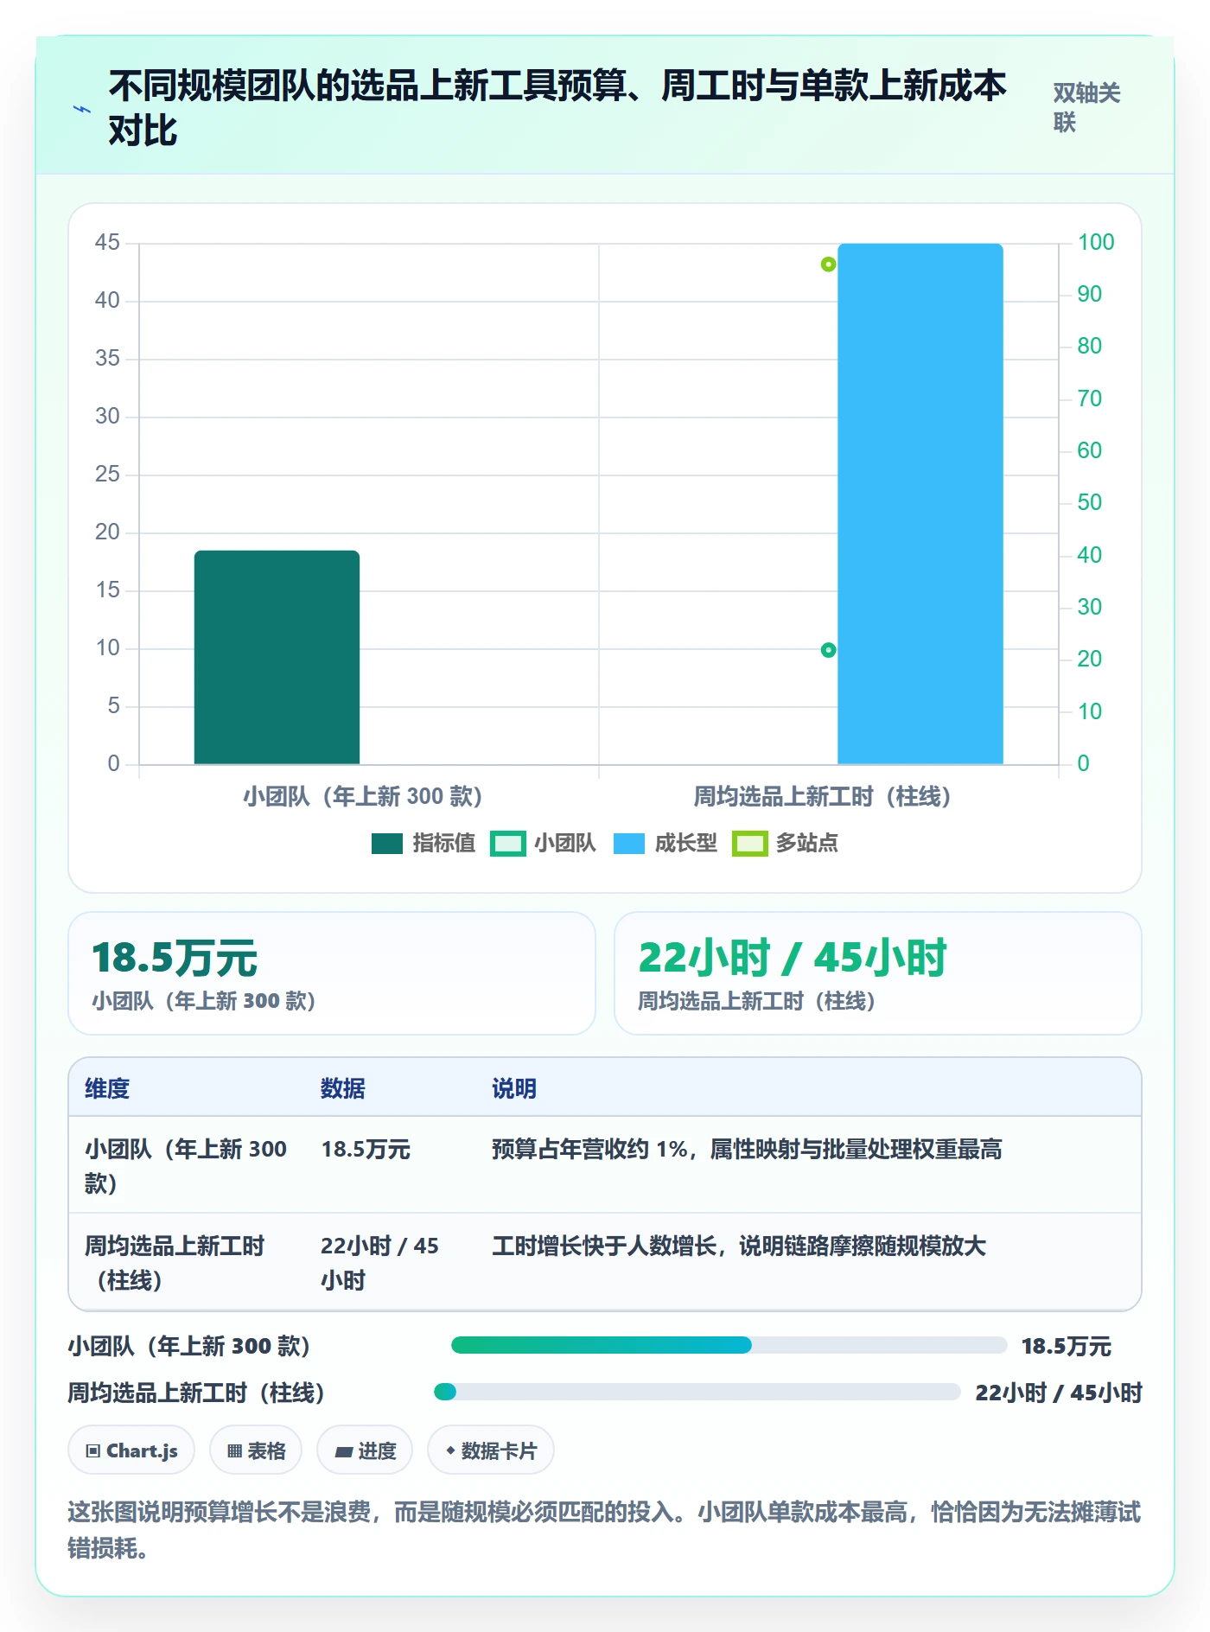Click table cell 22小时 / 45小时
This screenshot has height=1632, width=1210.
pos(379,1263)
